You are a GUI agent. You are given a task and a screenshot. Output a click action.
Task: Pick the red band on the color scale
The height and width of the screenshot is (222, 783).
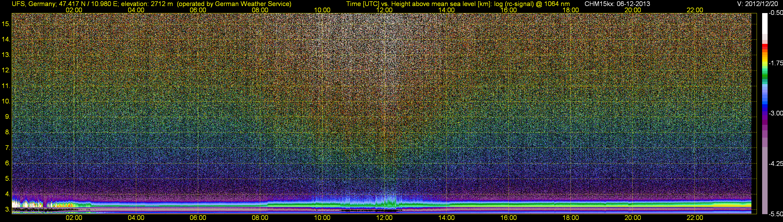764,47
